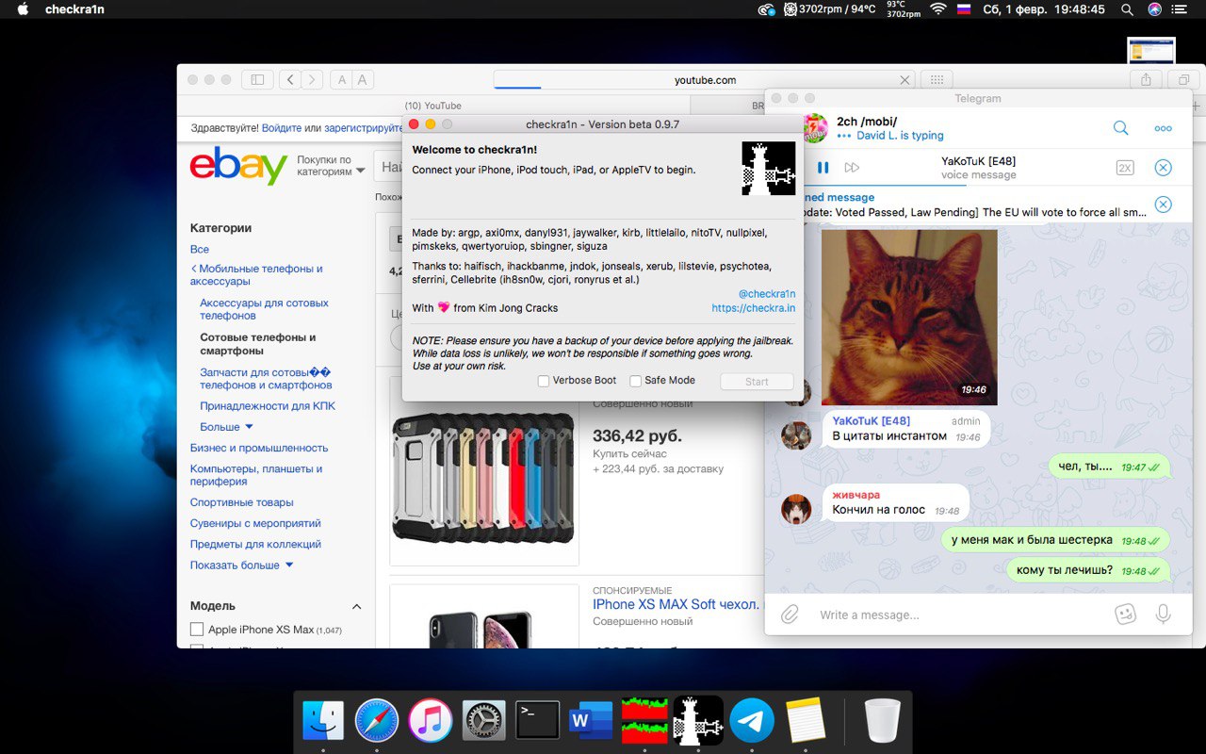This screenshot has width=1206, height=754.
Task: Open @checkra1n Twitter link
Action: [x=766, y=293]
